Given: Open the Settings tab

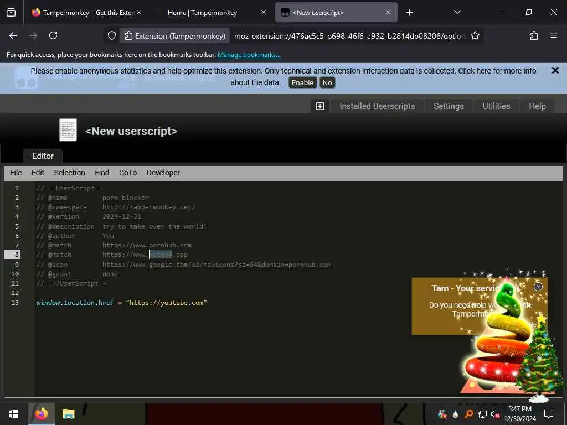Looking at the screenshot, I should [449, 106].
